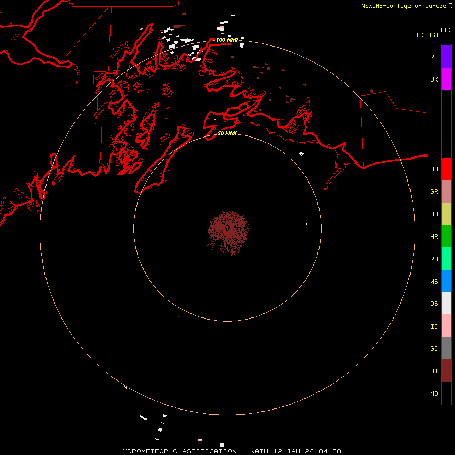The height and width of the screenshot is (455, 455).
Task: Click the NEXLAB-College of DuPage credit text
Action: click(403, 6)
